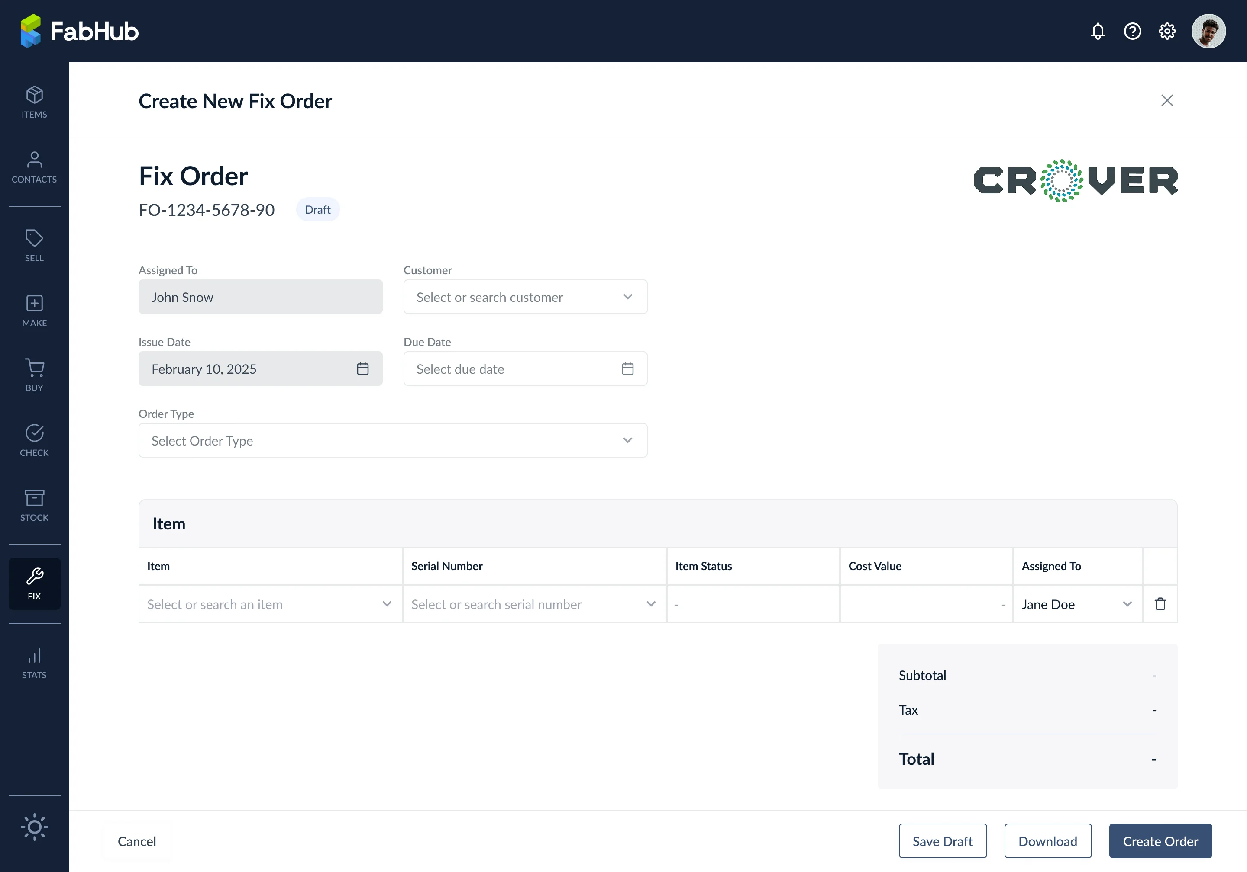Click the Download button
1247x872 pixels.
1048,841
